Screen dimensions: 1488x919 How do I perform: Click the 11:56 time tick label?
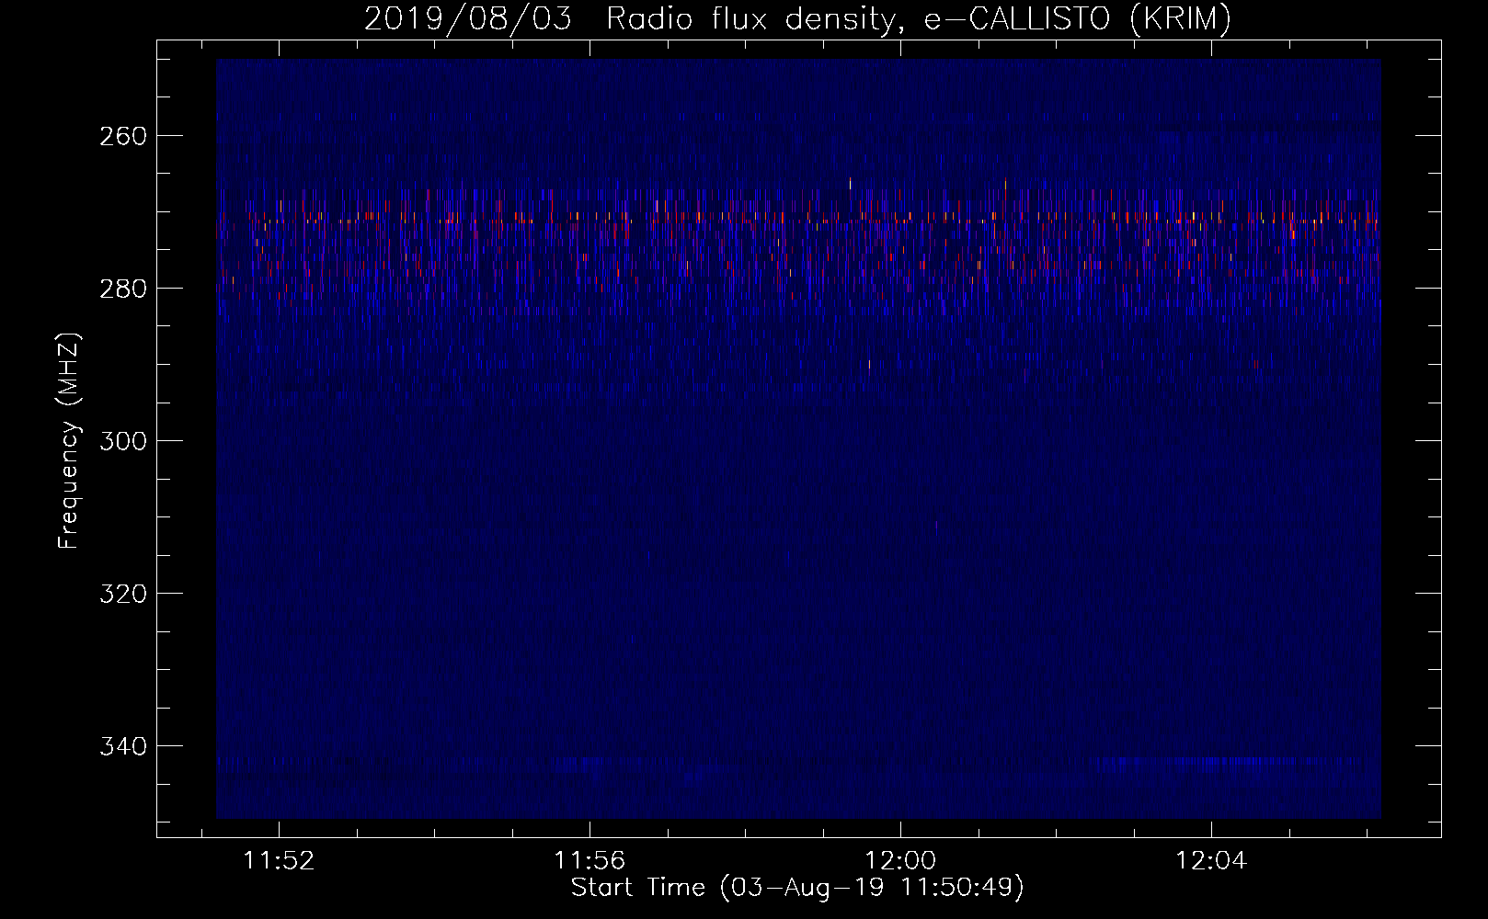589,861
